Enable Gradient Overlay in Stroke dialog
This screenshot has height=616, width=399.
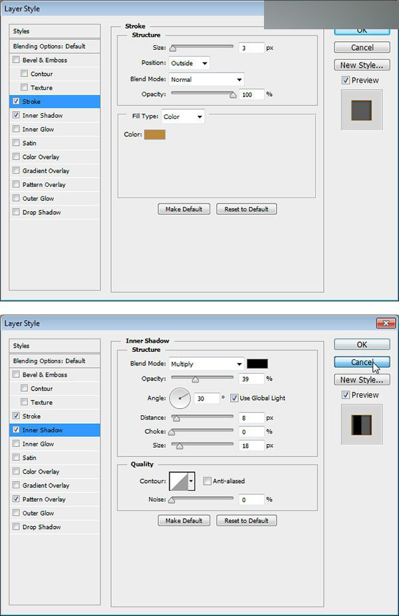click(x=16, y=170)
